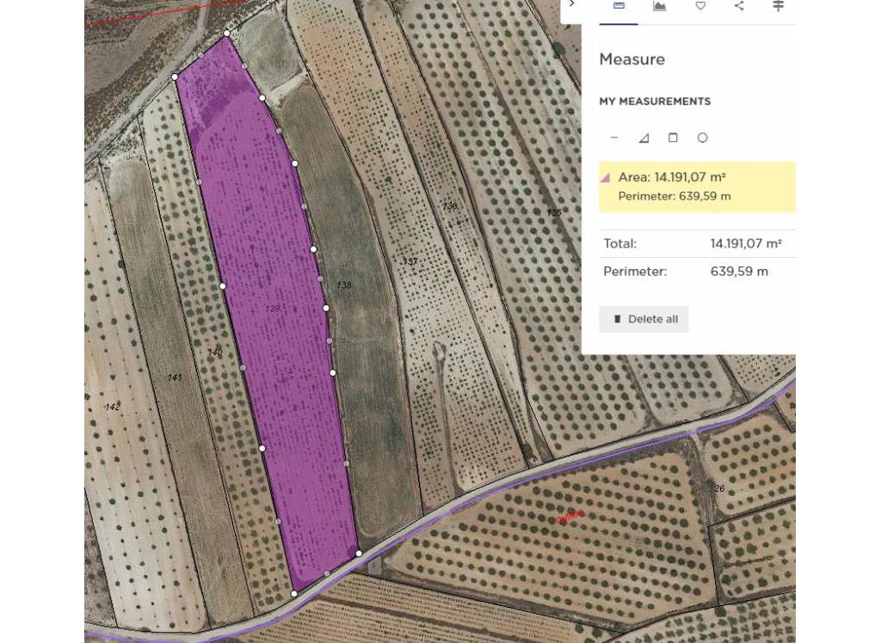881x643 pixels.
Task: Select the area triangle measurement tool
Action: 643,137
